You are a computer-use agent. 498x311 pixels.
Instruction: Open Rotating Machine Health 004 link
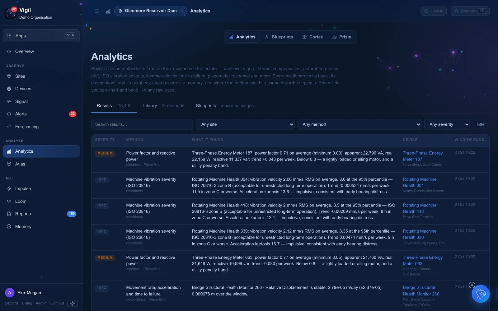coord(419,182)
